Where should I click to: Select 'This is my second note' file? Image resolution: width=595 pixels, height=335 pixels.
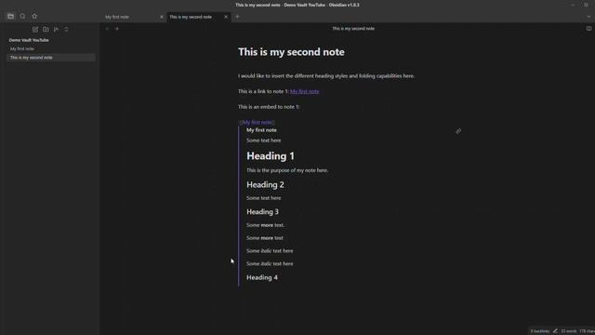(x=51, y=58)
